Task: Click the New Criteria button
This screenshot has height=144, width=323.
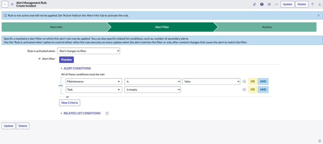Action: (70, 103)
